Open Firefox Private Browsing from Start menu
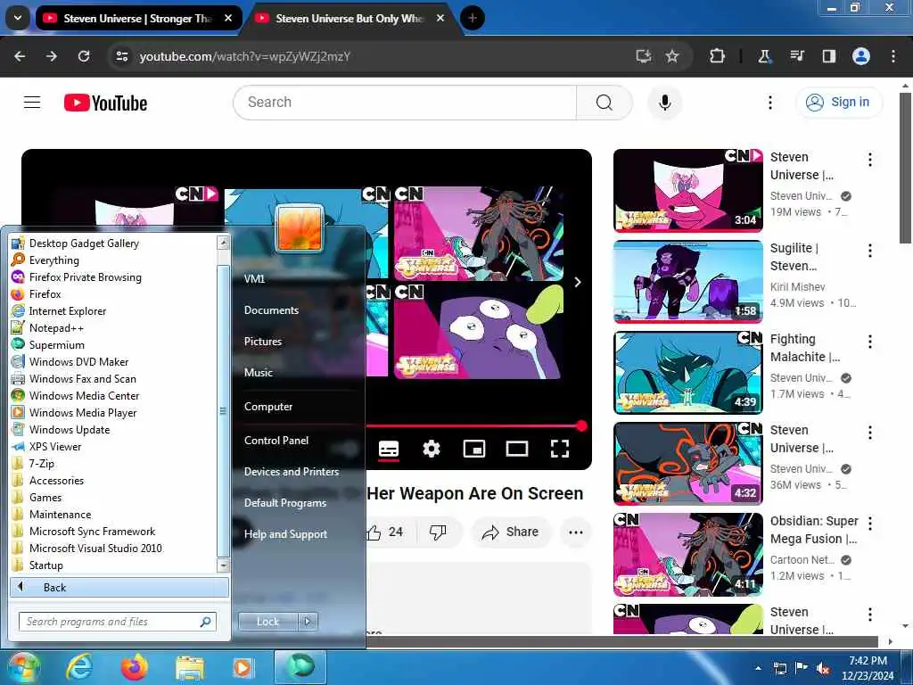Viewport: 913px width, 685px height. [x=85, y=277]
